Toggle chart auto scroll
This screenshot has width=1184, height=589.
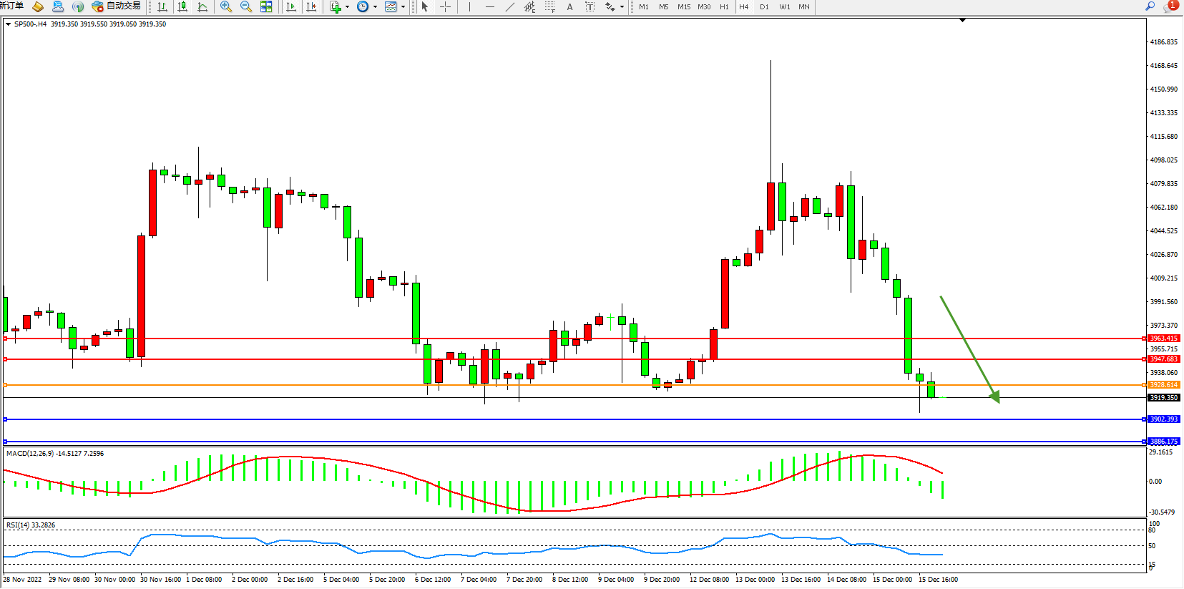(291, 6)
